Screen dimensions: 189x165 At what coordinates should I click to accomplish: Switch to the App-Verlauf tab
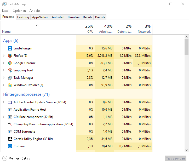click(40, 17)
